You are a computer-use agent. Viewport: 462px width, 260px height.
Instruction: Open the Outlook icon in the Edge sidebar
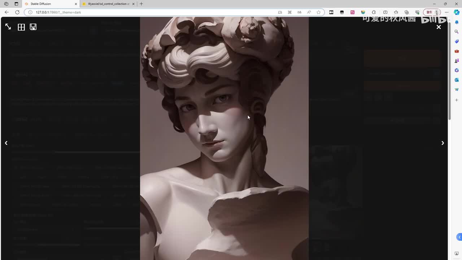click(x=457, y=80)
